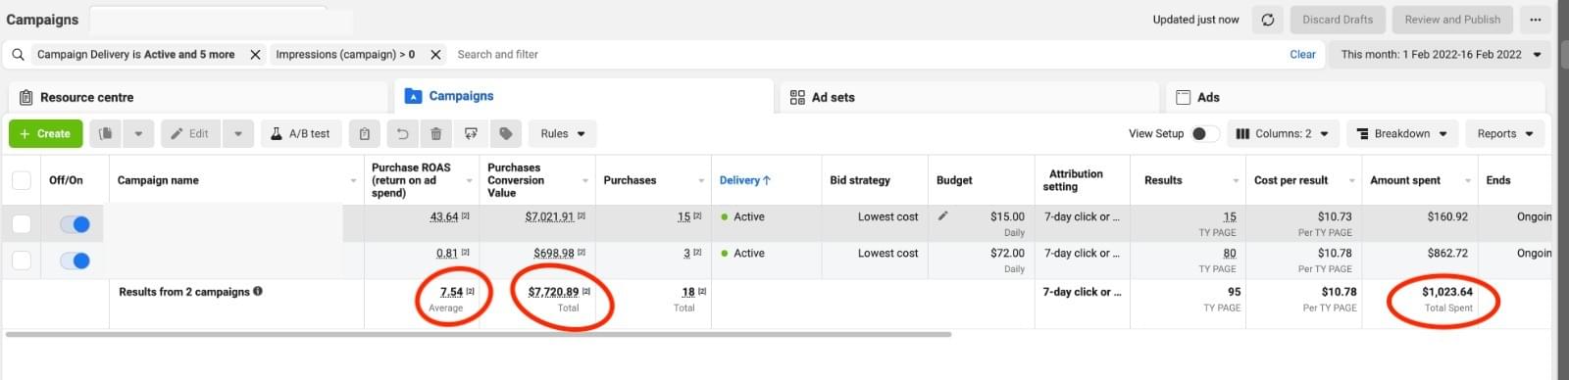Check the first campaign row checkbox
Viewport: 1569px width, 380px height.
pos(21,224)
